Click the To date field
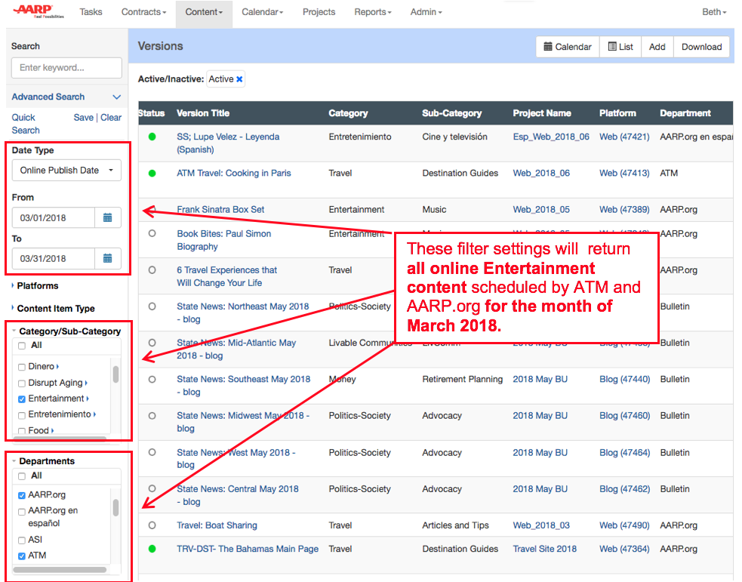 [x=54, y=258]
